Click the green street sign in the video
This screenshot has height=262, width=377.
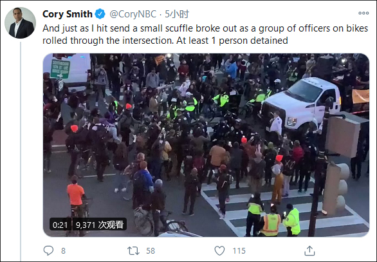pos(60,69)
